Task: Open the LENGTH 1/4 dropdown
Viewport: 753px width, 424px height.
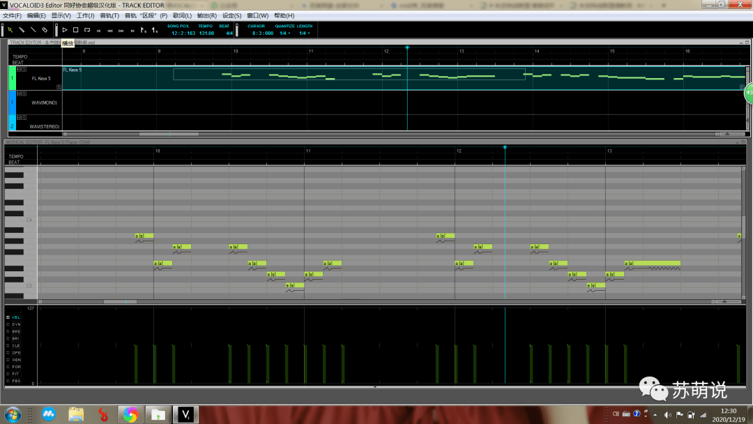Action: [x=305, y=33]
